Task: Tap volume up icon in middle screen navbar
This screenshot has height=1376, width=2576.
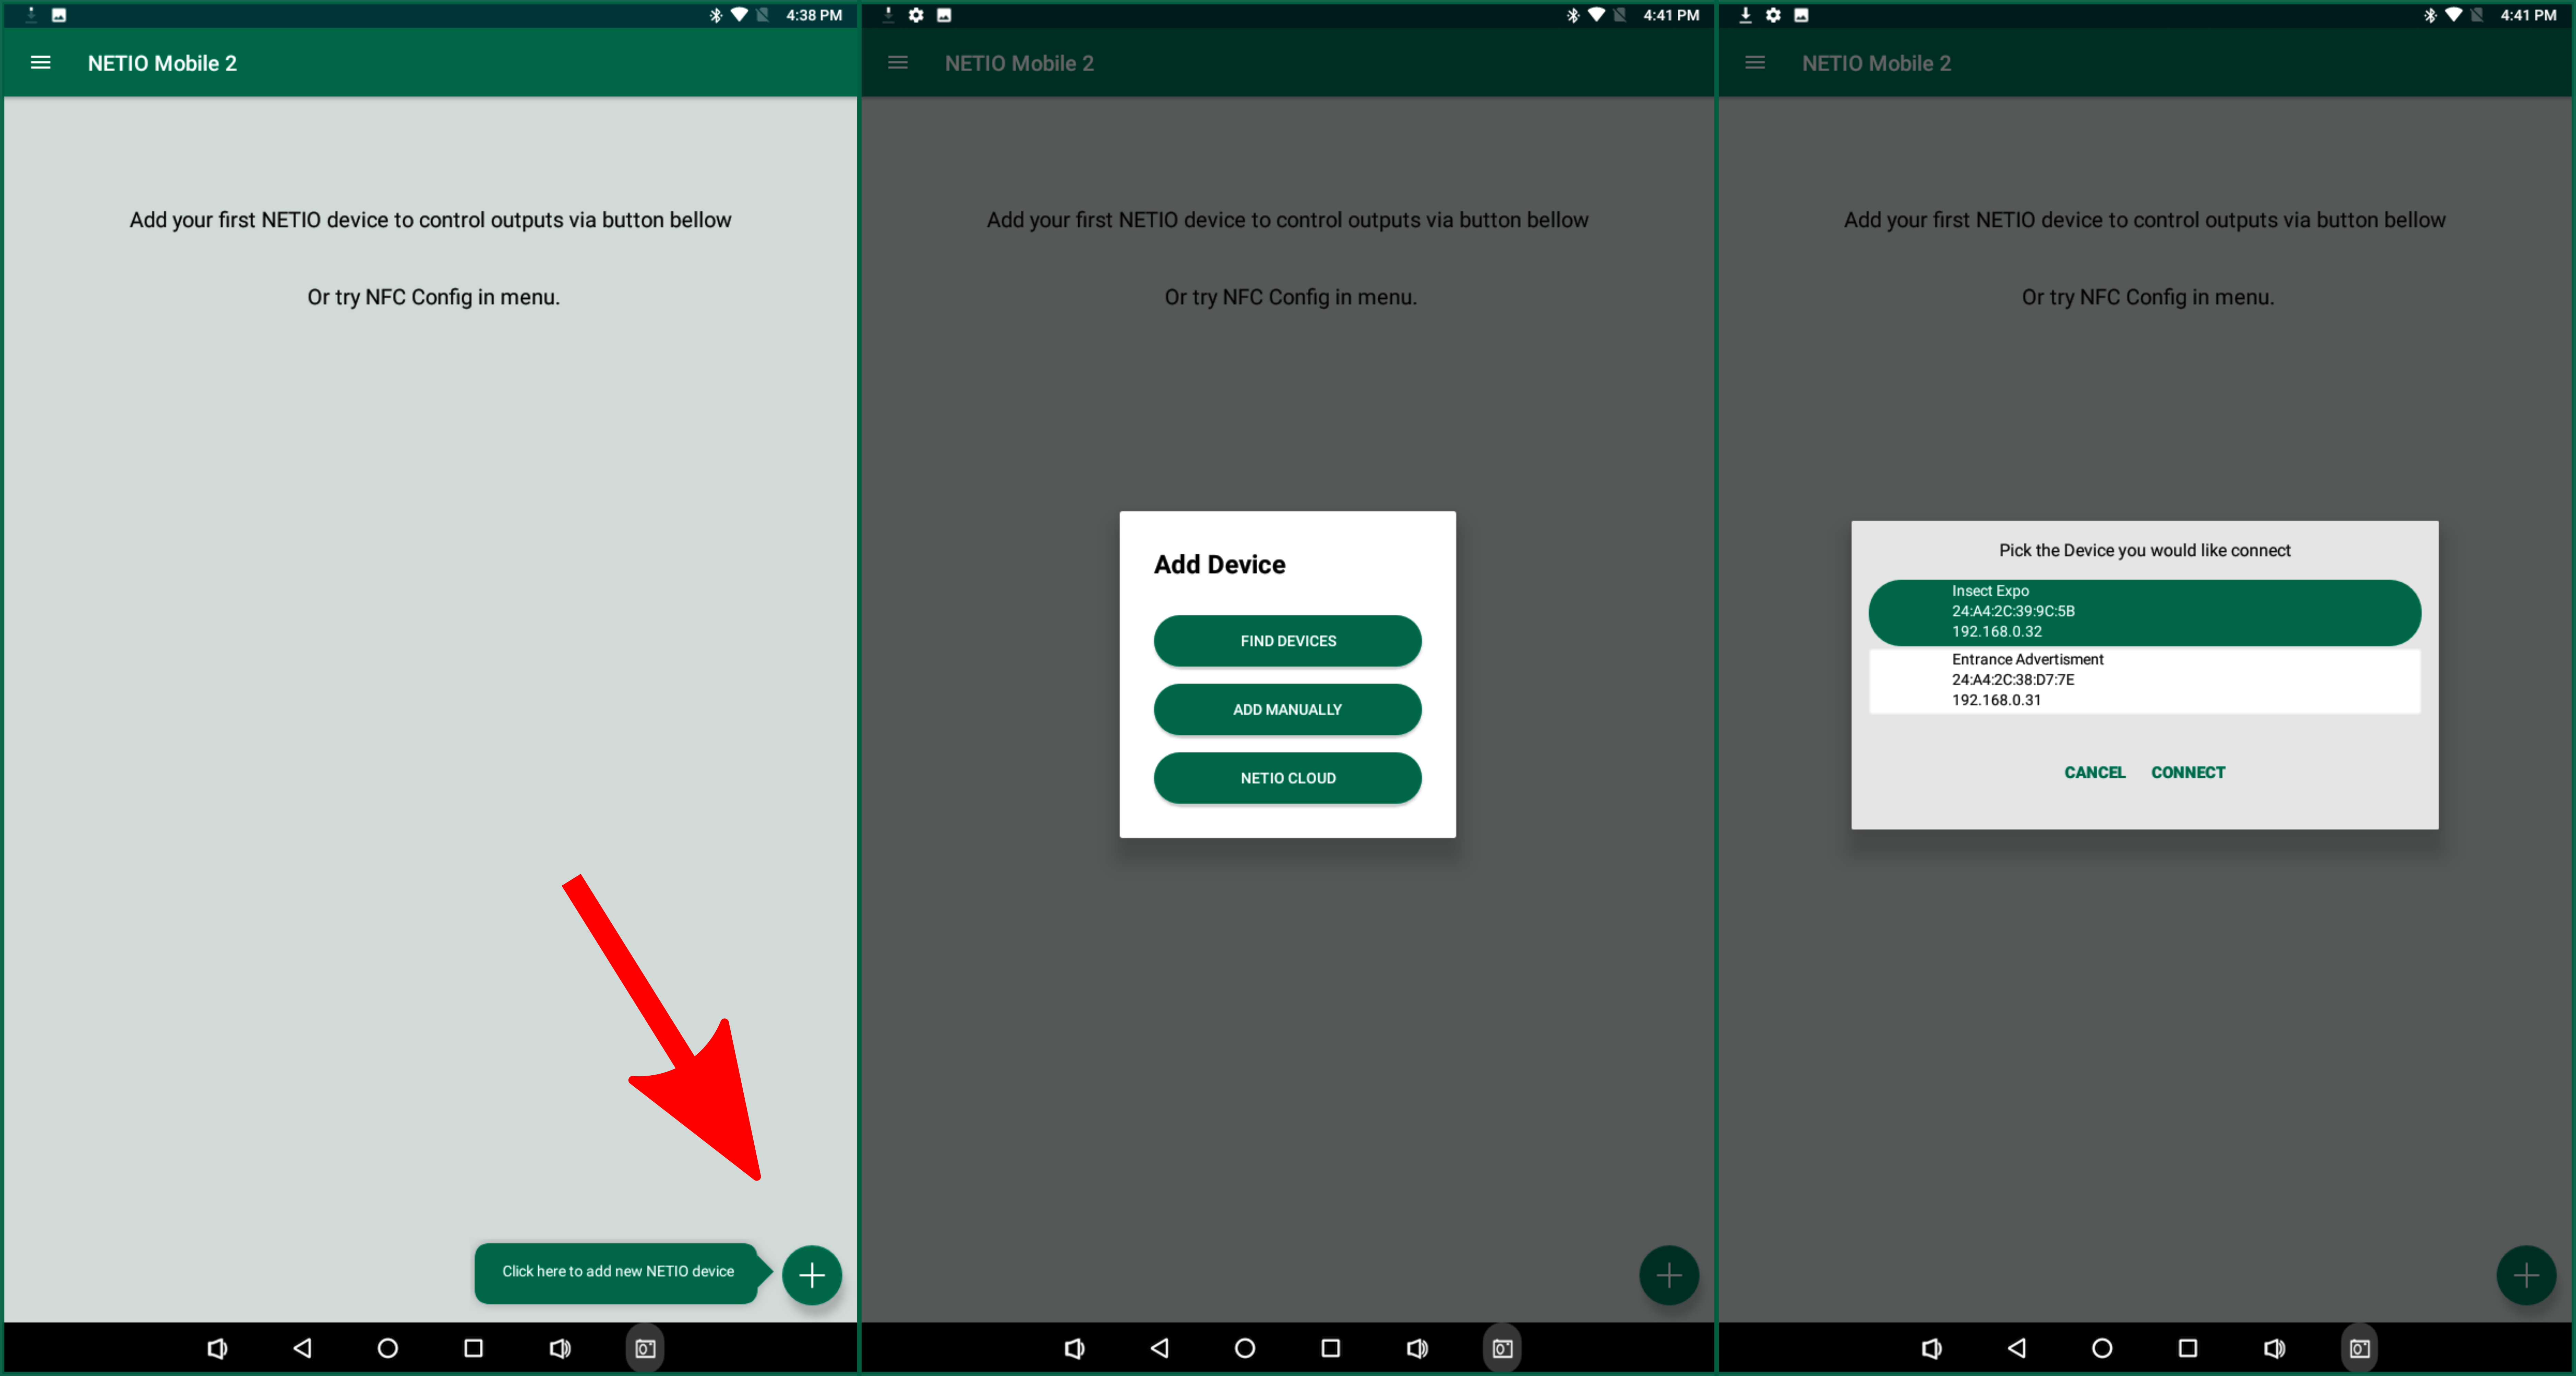Action: point(1417,1349)
